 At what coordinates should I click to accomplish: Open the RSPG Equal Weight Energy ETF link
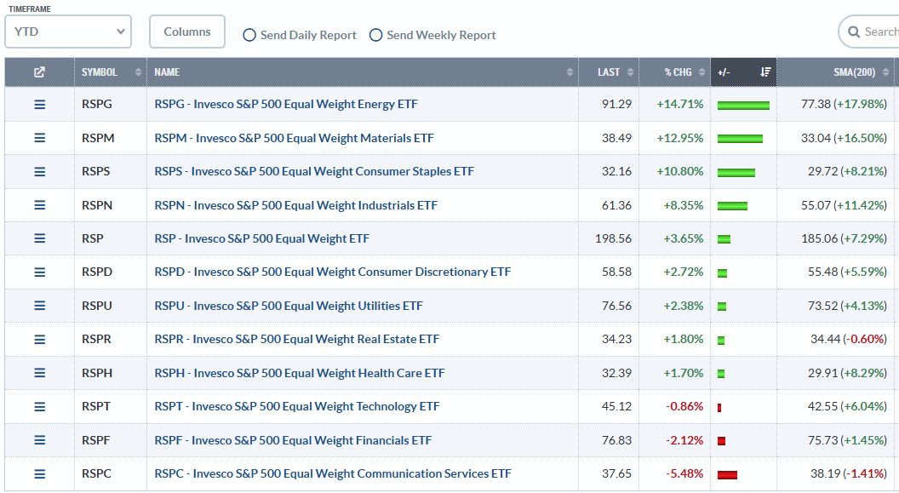tap(285, 104)
